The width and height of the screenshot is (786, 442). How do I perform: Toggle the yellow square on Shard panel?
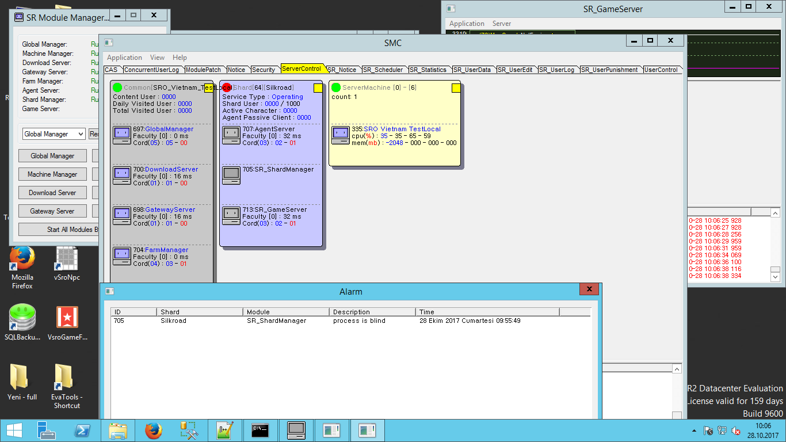pyautogui.click(x=318, y=88)
